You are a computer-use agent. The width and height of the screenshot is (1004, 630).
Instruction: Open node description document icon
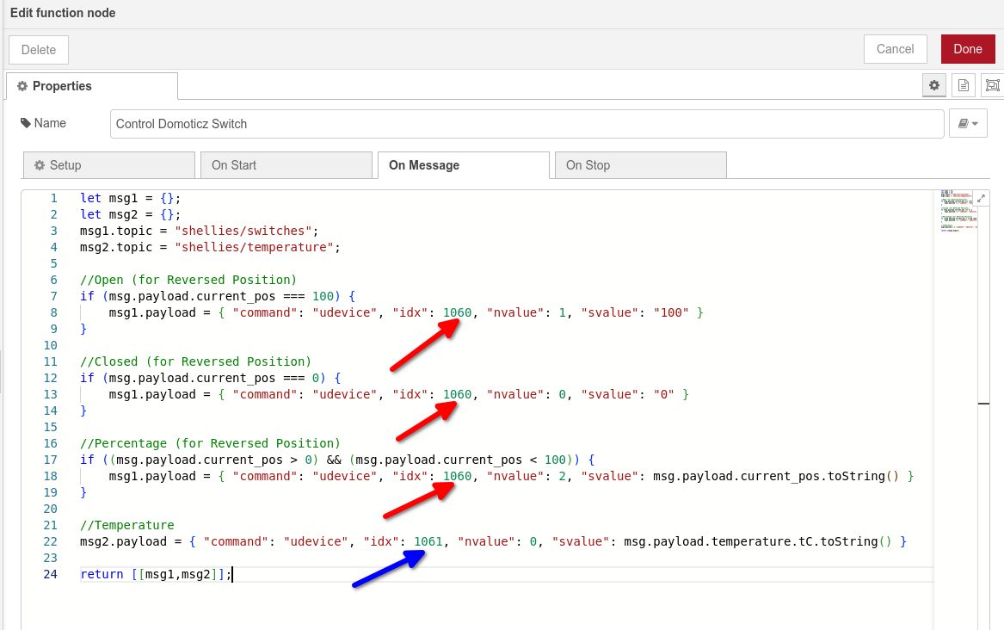(963, 85)
